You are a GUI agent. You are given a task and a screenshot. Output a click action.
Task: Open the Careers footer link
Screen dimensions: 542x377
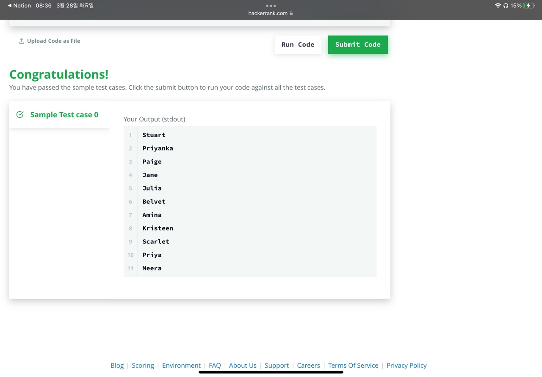[x=308, y=365]
